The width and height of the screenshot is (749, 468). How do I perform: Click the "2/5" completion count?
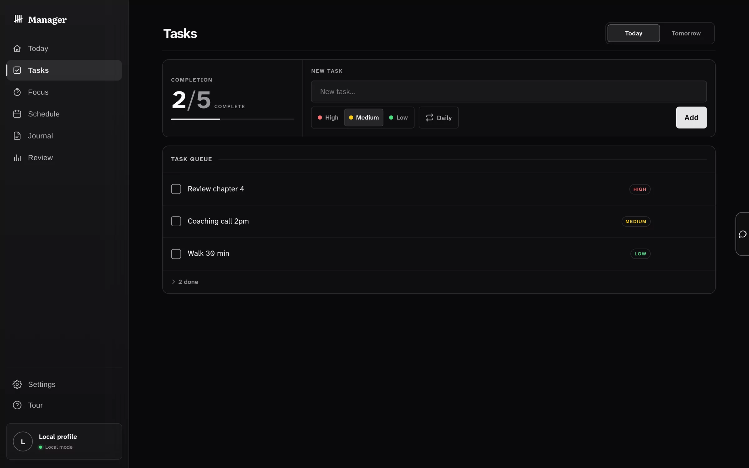point(191,100)
